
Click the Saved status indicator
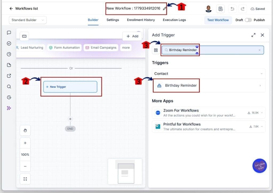[x=258, y=9]
